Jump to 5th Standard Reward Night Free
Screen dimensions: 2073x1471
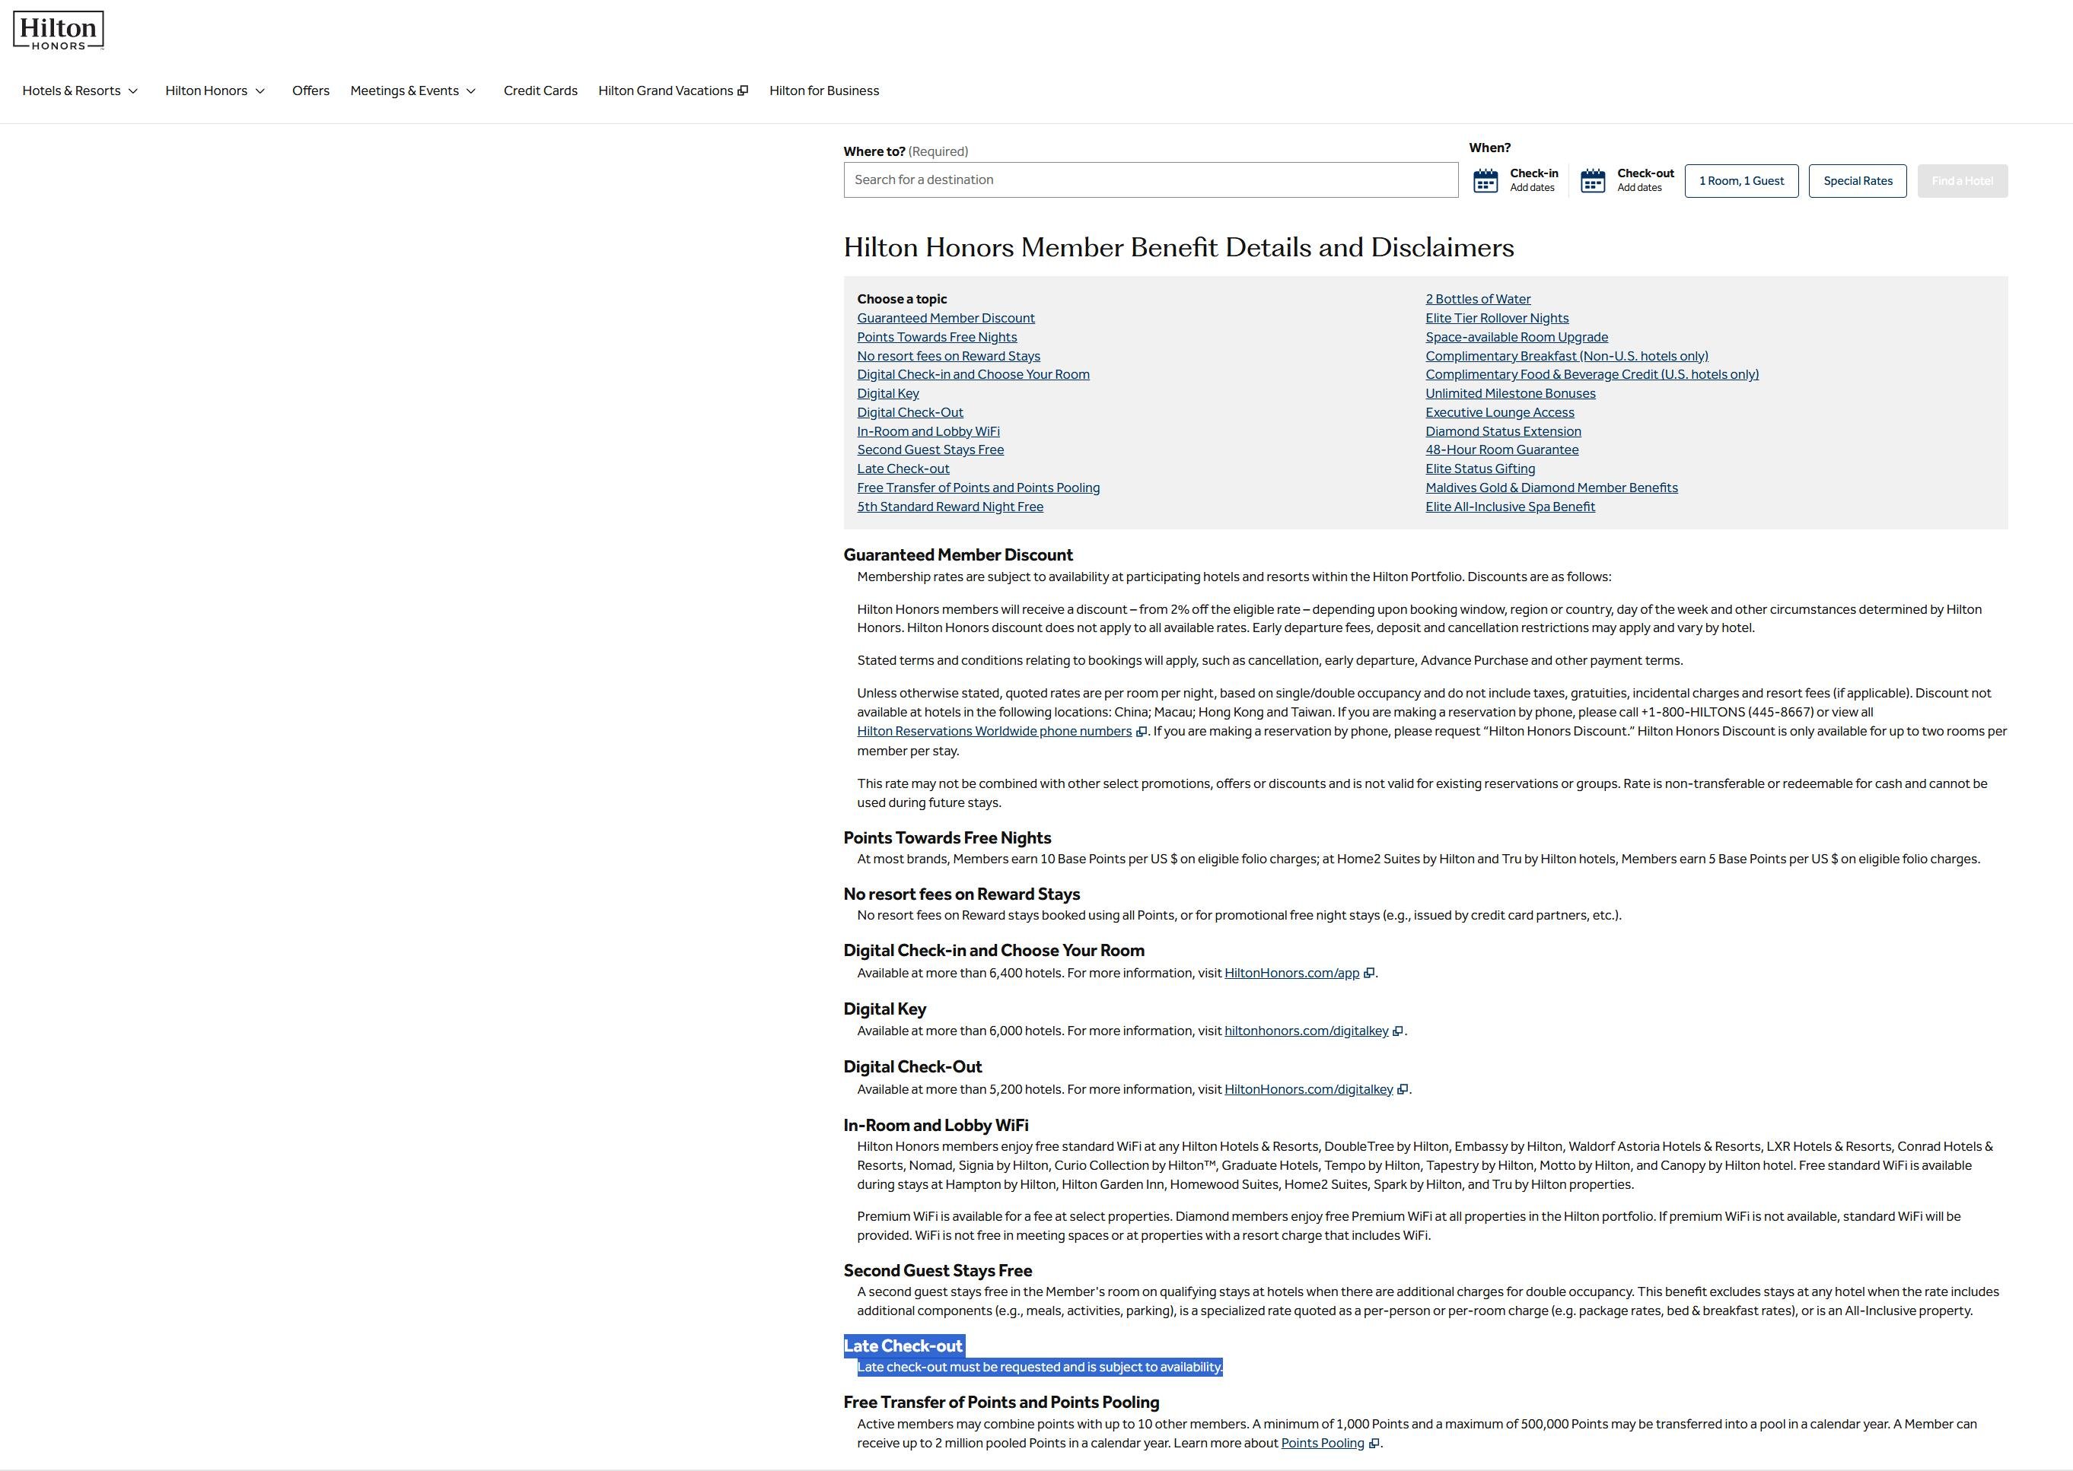[951, 507]
